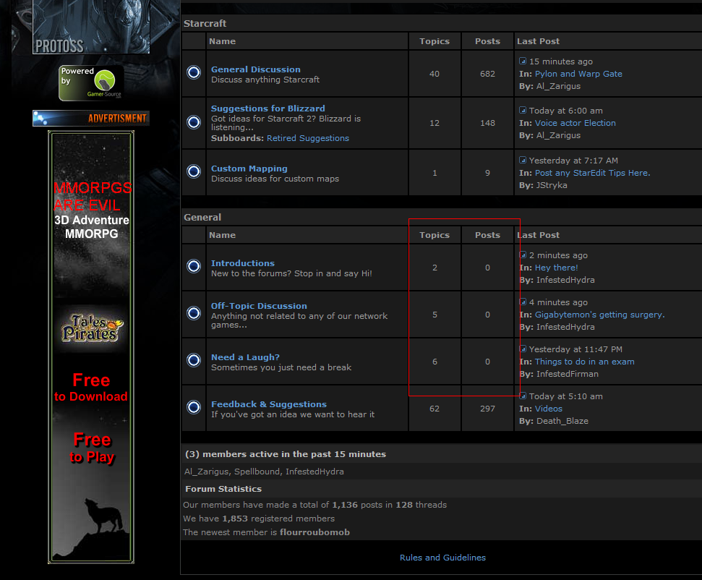Open the Suggestions for Blizzard board
This screenshot has height=580, width=702.
coord(267,108)
